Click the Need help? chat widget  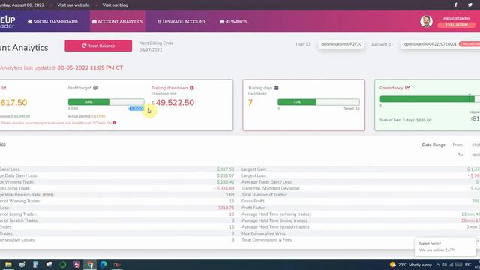pyautogui.click(x=445, y=247)
